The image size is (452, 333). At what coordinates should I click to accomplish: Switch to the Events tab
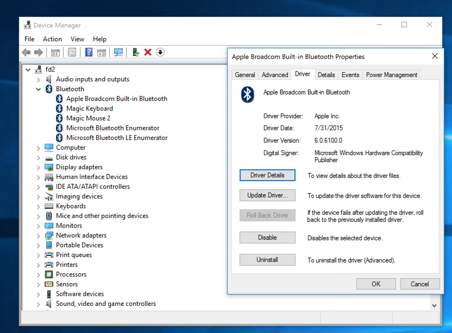pyautogui.click(x=350, y=75)
